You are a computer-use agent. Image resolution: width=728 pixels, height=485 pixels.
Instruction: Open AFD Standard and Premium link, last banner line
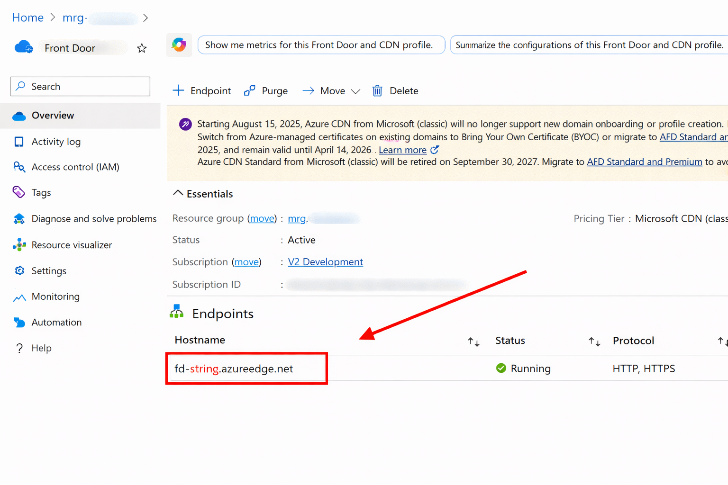pos(645,162)
